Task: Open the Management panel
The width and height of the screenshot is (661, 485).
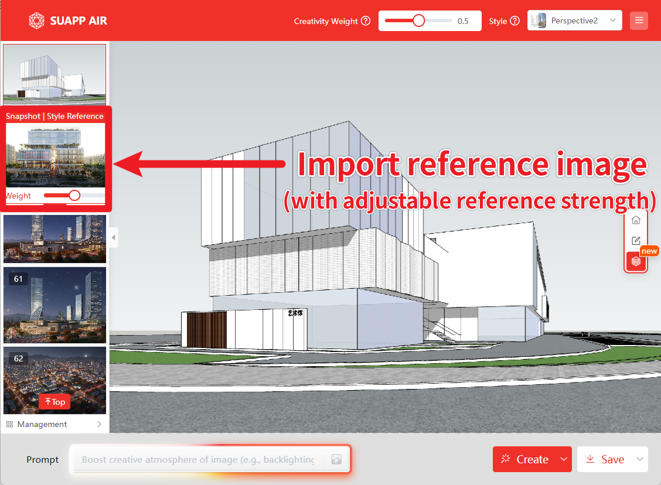Action: pos(54,424)
